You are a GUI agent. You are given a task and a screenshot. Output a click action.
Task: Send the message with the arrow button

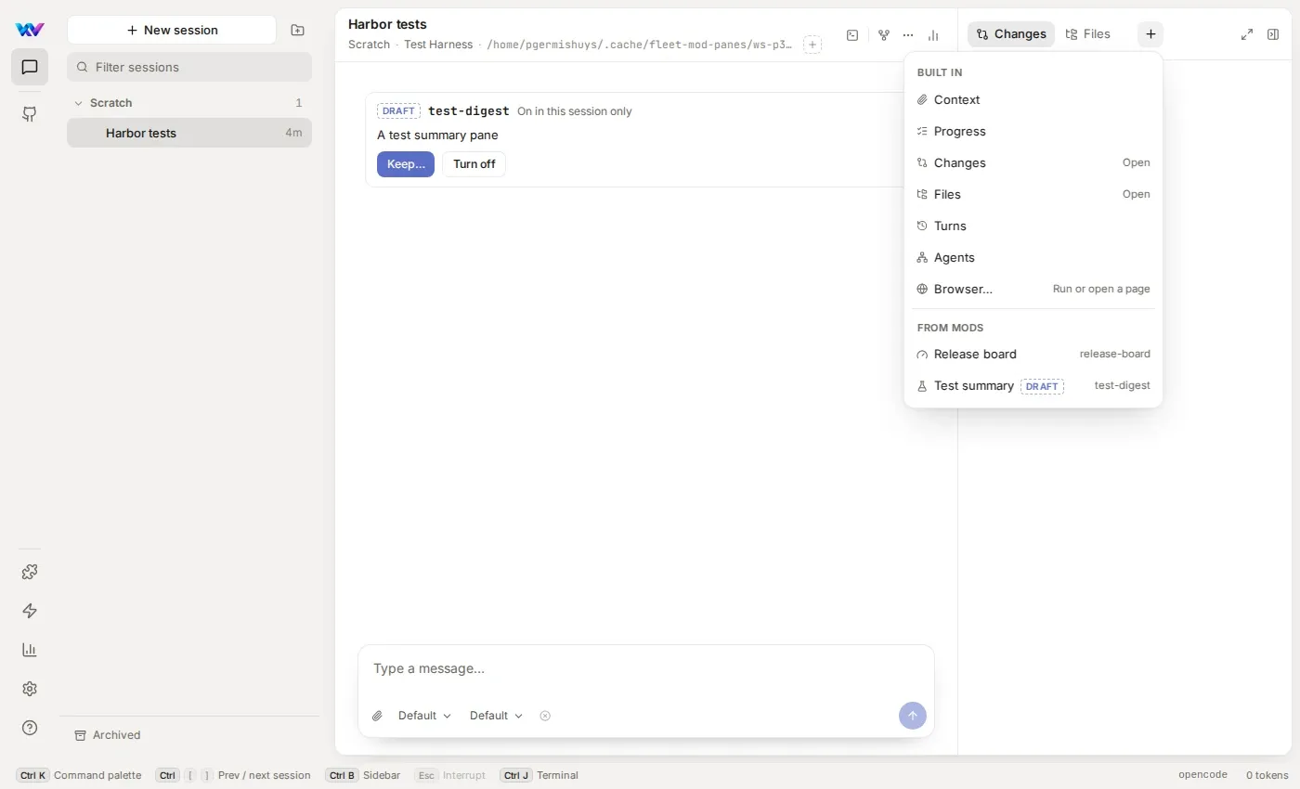(x=913, y=716)
